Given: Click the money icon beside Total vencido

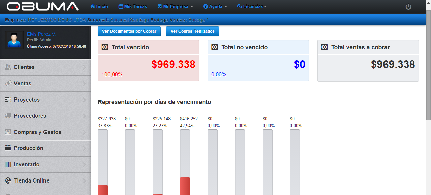Looking at the screenshot, I should pos(105,47).
